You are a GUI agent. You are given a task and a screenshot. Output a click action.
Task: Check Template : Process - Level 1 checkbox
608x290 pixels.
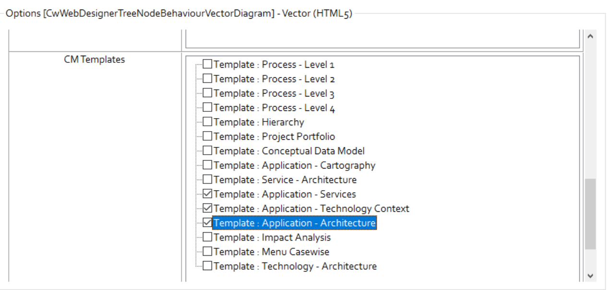pos(207,64)
